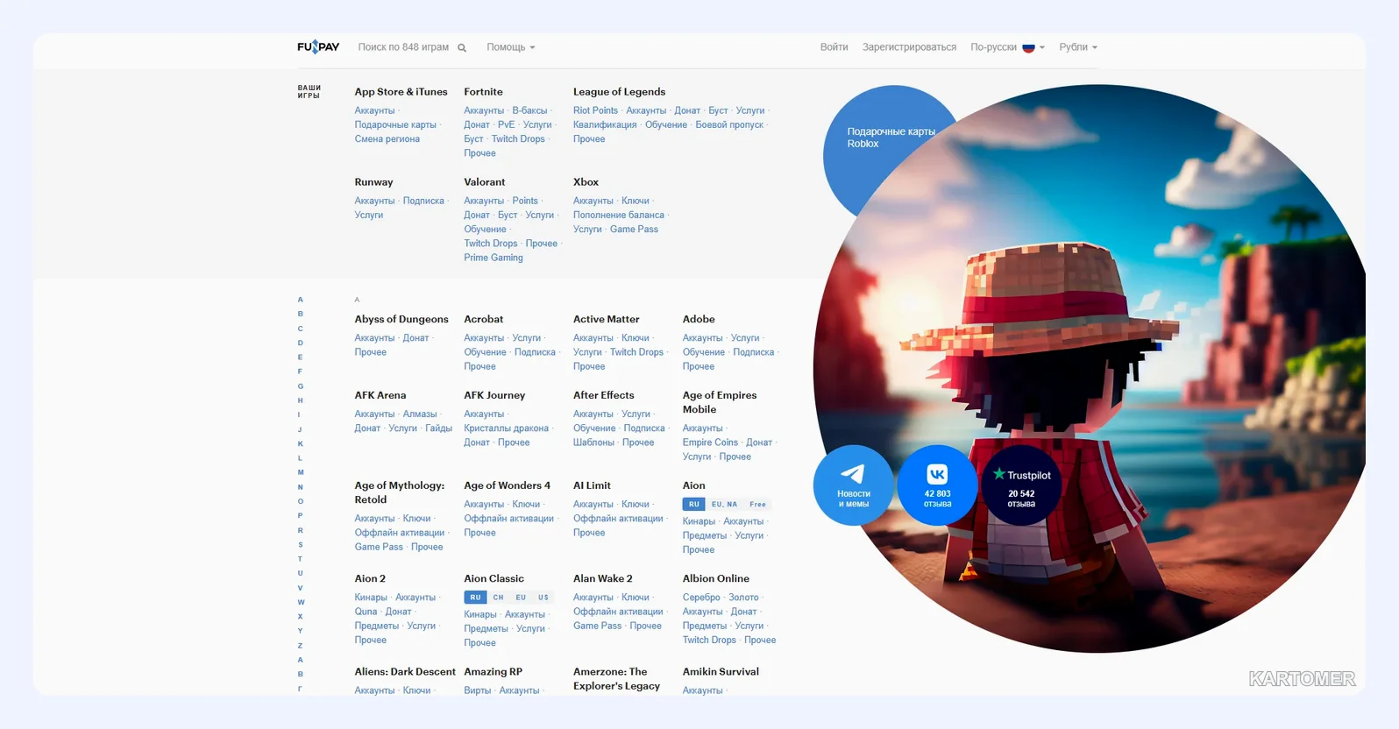Open Aion 2 Quna link
The width and height of the screenshot is (1399, 729).
pos(366,612)
